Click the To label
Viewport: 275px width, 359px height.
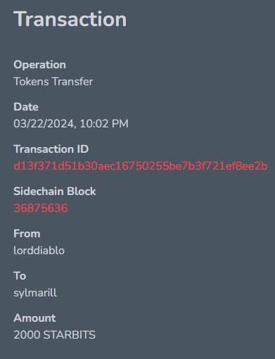(x=20, y=276)
